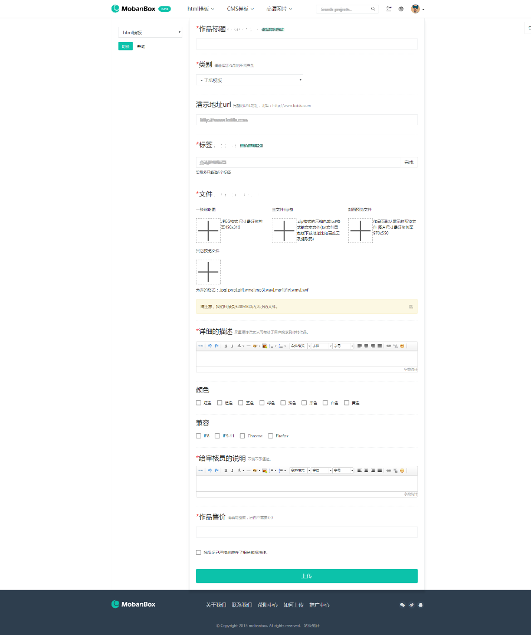This screenshot has width=531, height=635.
Task: Insert image in the reviewer notes editor
Action: (264, 470)
